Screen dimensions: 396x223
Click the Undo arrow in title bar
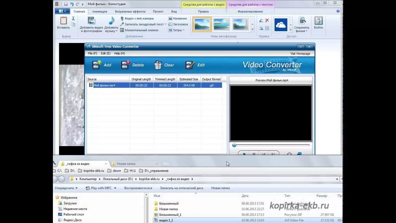(x=72, y=4)
